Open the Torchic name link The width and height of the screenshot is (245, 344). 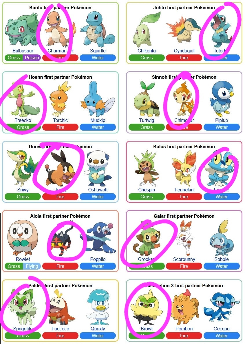(x=60, y=120)
